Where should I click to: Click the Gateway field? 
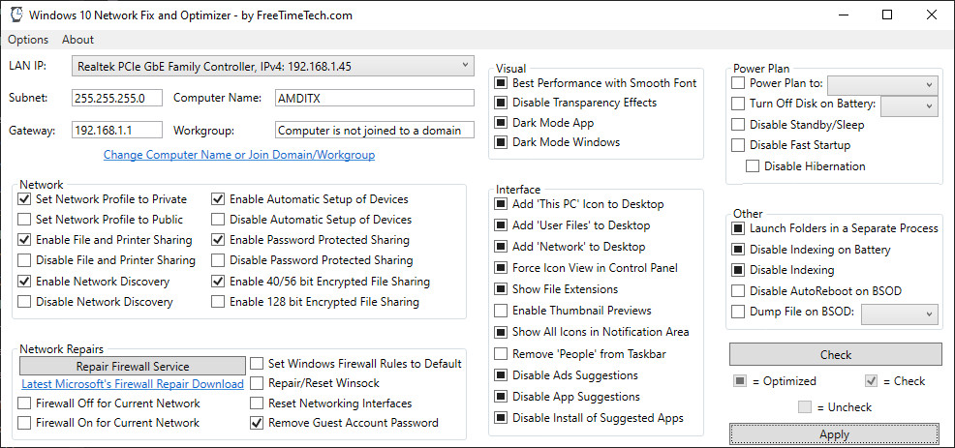[117, 130]
